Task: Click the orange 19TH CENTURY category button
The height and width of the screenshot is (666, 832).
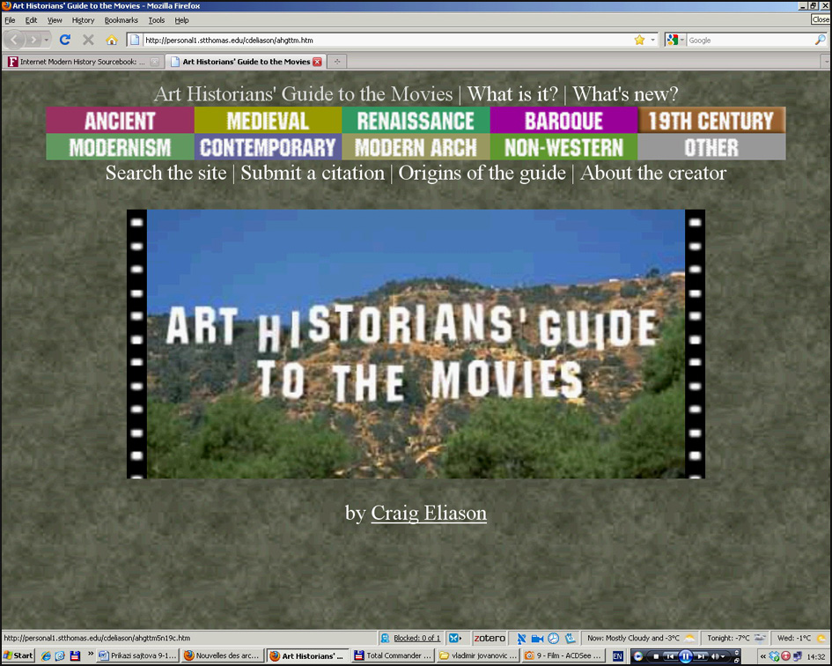Action: (711, 121)
